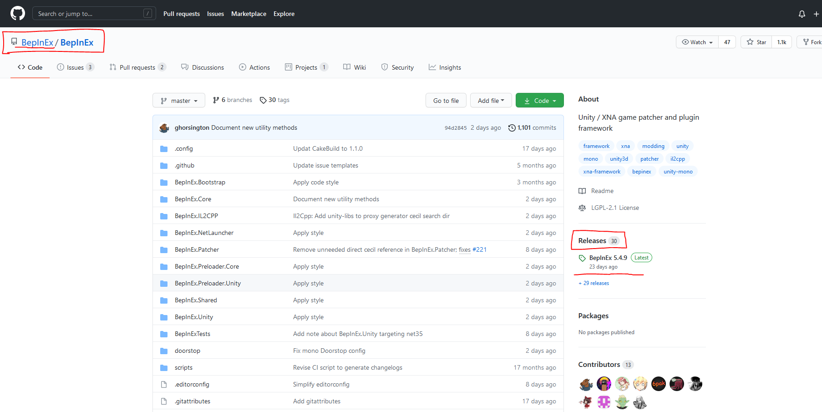
Task: Open the repository Pull requests tab
Action: (138, 67)
